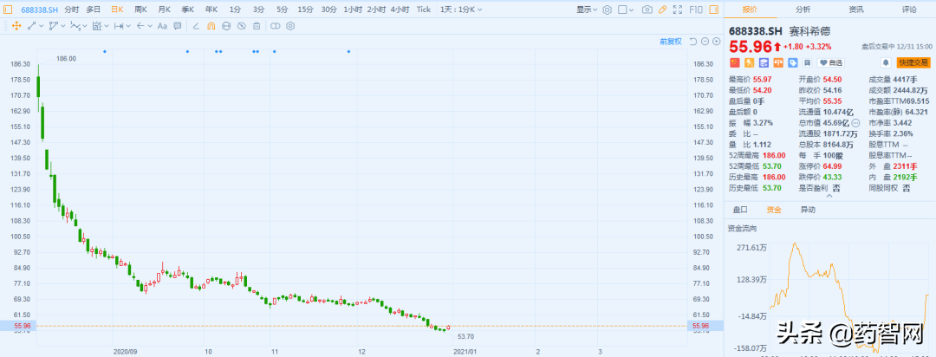
Task: Click the fullscreen expand icon
Action: pos(678,10)
